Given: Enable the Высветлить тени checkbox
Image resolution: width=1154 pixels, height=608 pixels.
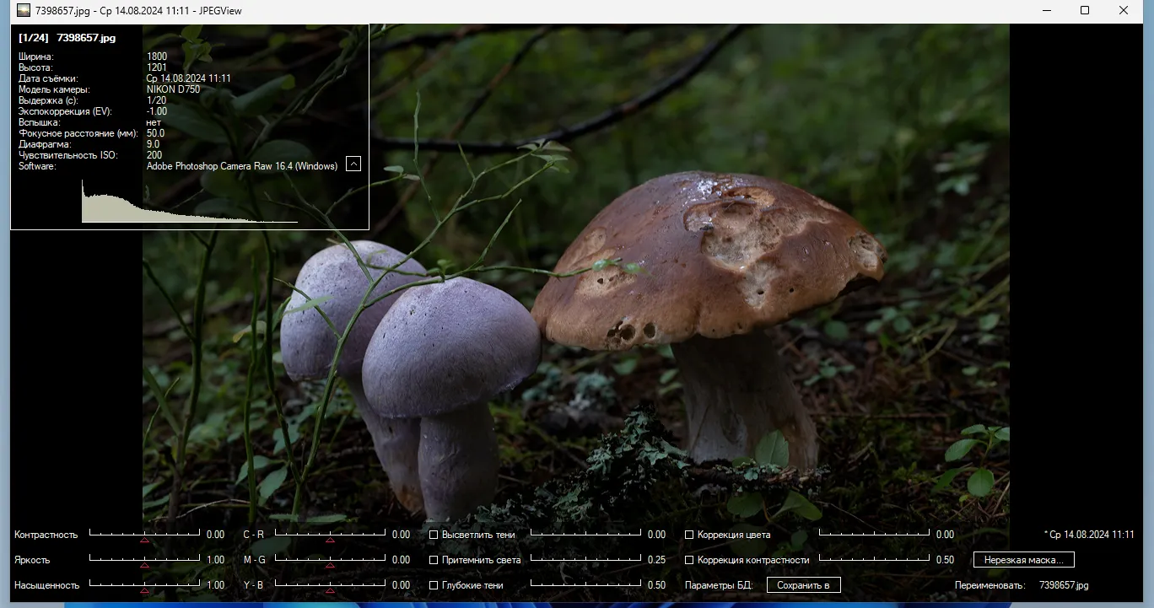Looking at the screenshot, I should (434, 535).
